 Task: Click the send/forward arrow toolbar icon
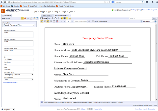pos(49,18)
